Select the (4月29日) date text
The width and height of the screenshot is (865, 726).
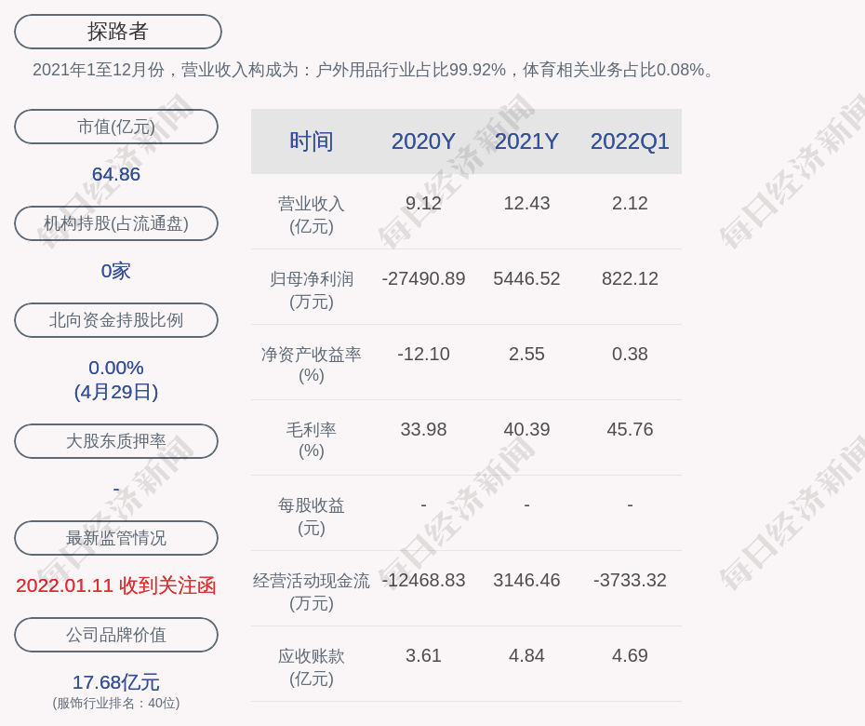pos(116,392)
